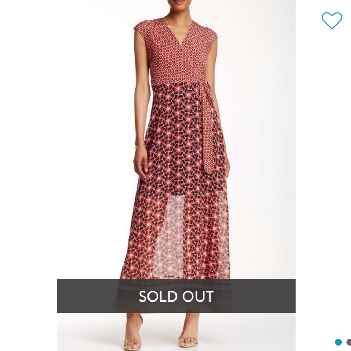351x351 pixels.
Task: Switch to the gray second image dot
Action: [349, 342]
